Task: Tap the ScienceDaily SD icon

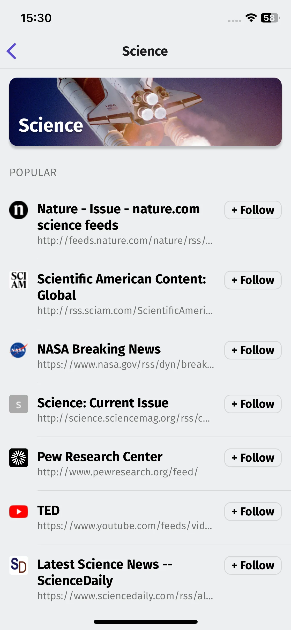Action: [19, 565]
